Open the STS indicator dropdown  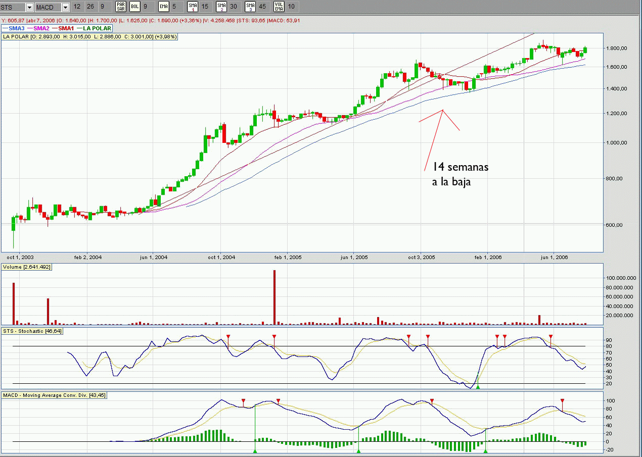[30, 7]
